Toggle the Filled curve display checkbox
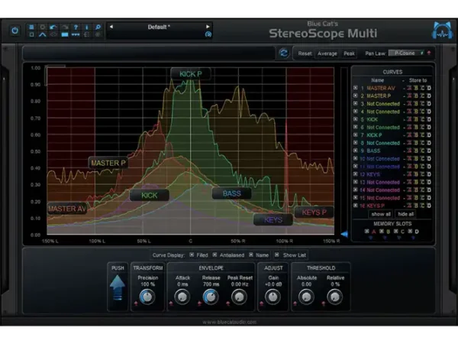Screen dimensions: 458x344 click(192, 255)
